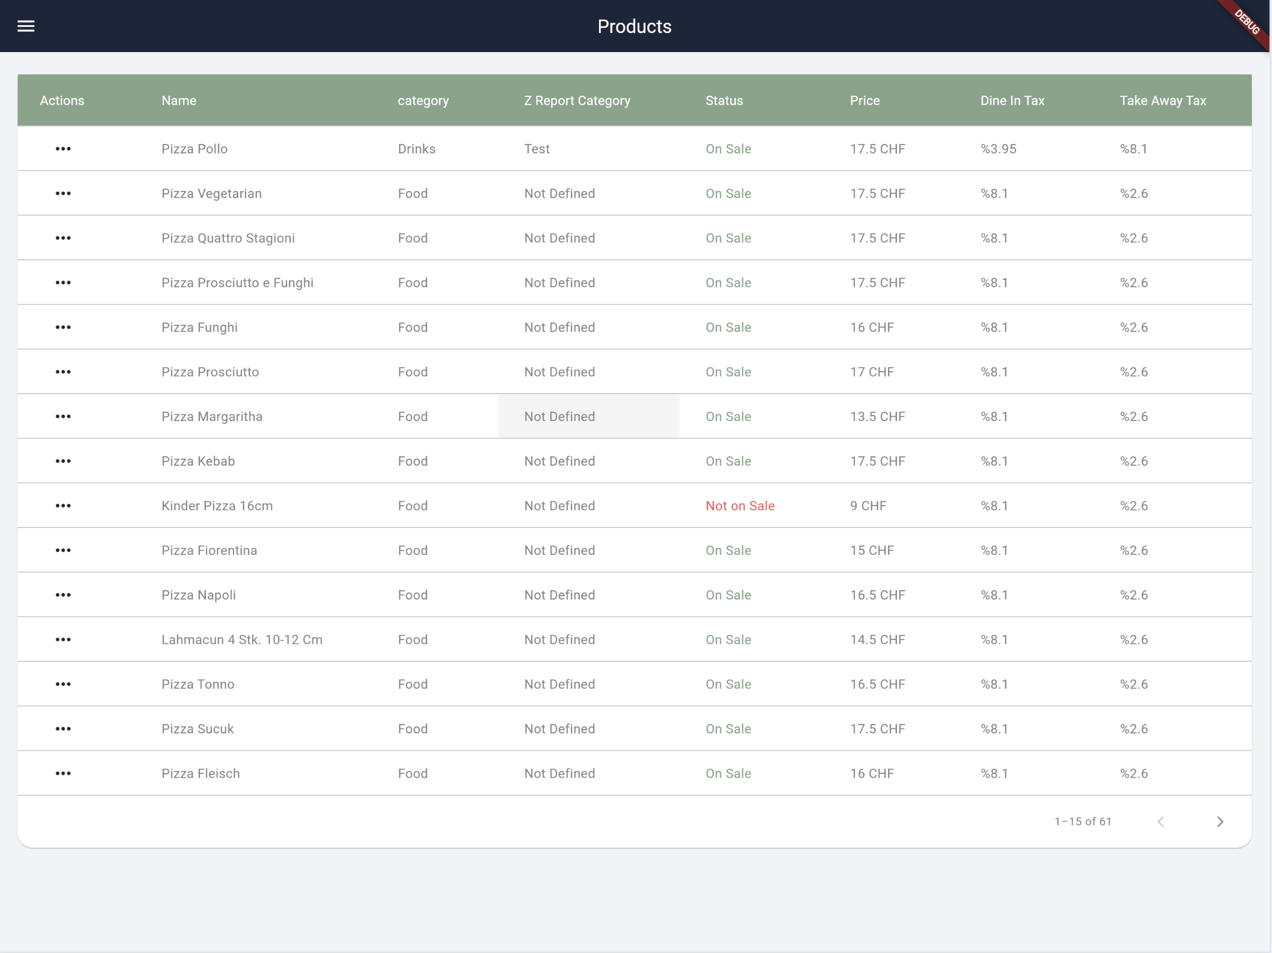Select the Not on Sale status cell
1272x953 pixels.
[x=740, y=506]
